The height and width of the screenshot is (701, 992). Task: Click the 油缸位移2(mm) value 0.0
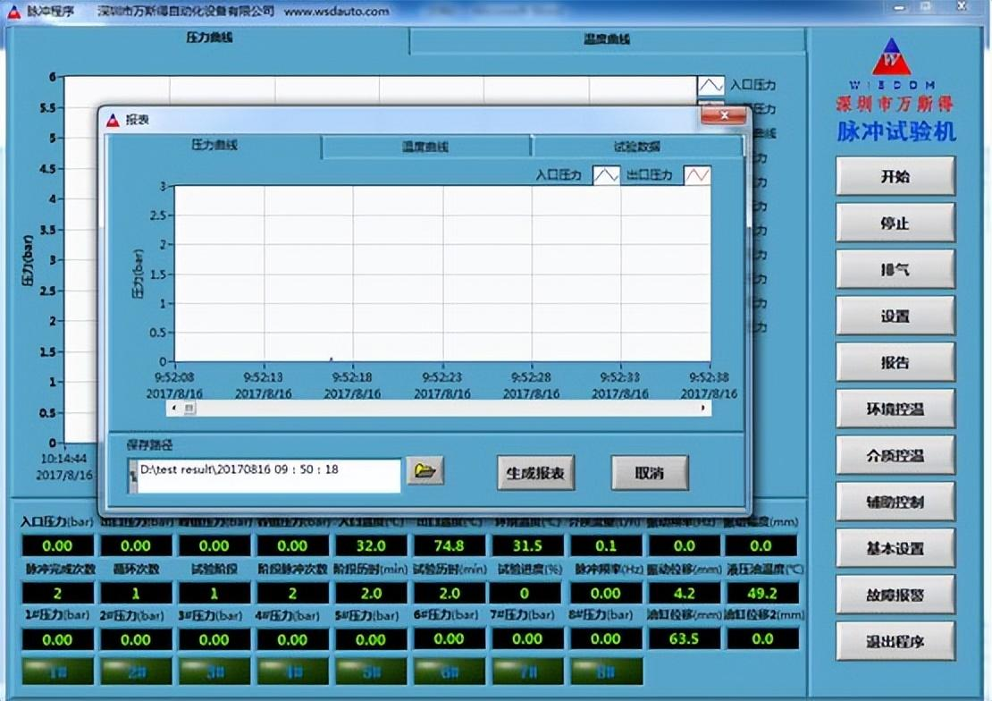tap(761, 639)
